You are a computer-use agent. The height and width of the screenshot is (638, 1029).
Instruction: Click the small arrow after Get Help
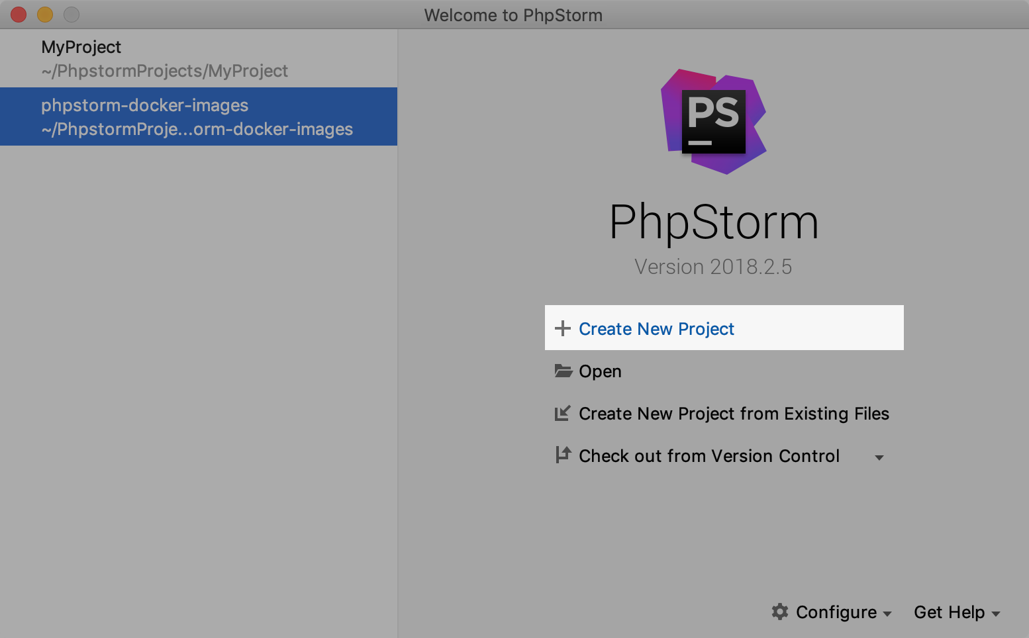pos(996,614)
